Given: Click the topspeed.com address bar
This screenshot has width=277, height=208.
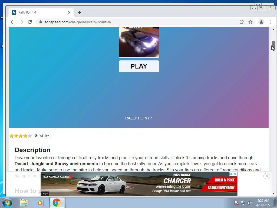Looking at the screenshot, I should pyautogui.click(x=138, y=22).
